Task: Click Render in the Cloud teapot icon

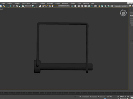Action: (109, 6)
